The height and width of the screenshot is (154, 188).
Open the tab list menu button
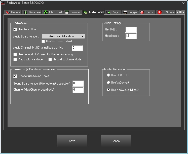coord(180,12)
